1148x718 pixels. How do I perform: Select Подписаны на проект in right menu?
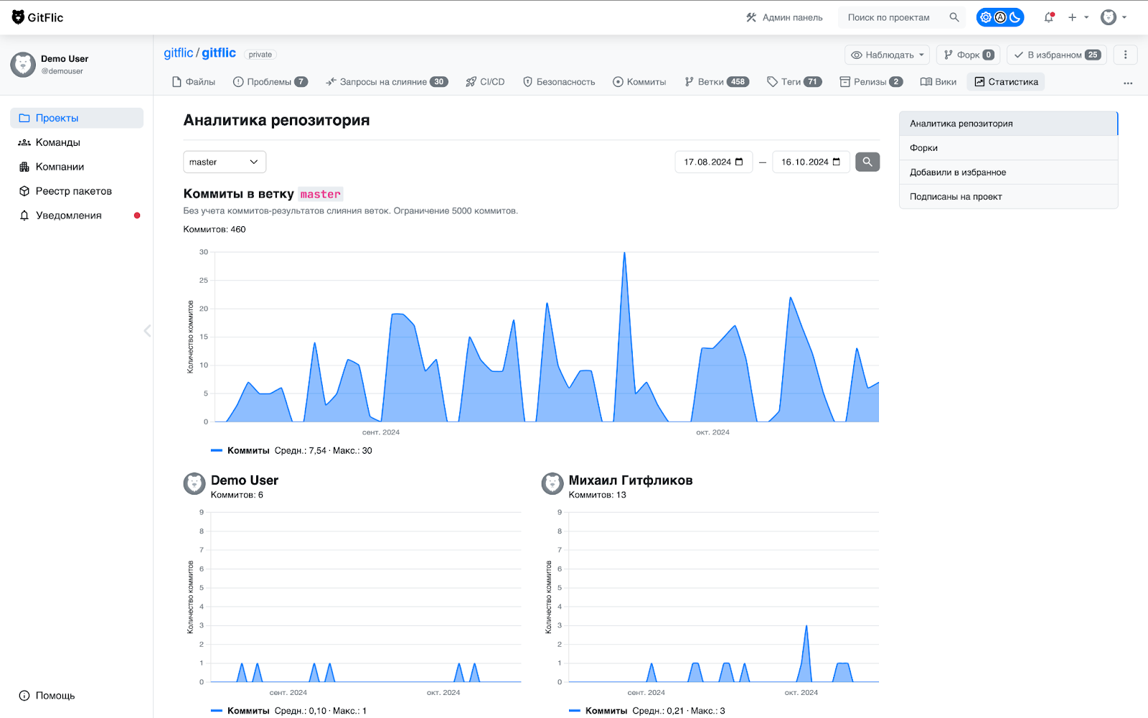pos(1008,197)
